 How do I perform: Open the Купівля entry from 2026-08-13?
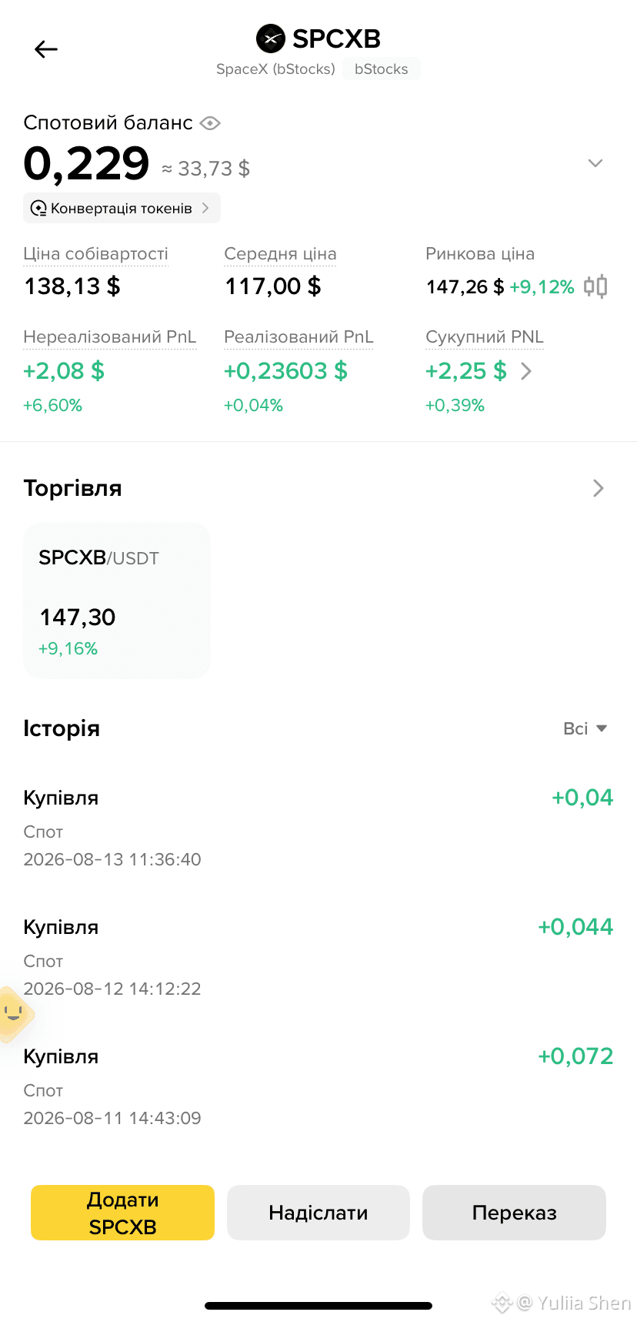(318, 828)
